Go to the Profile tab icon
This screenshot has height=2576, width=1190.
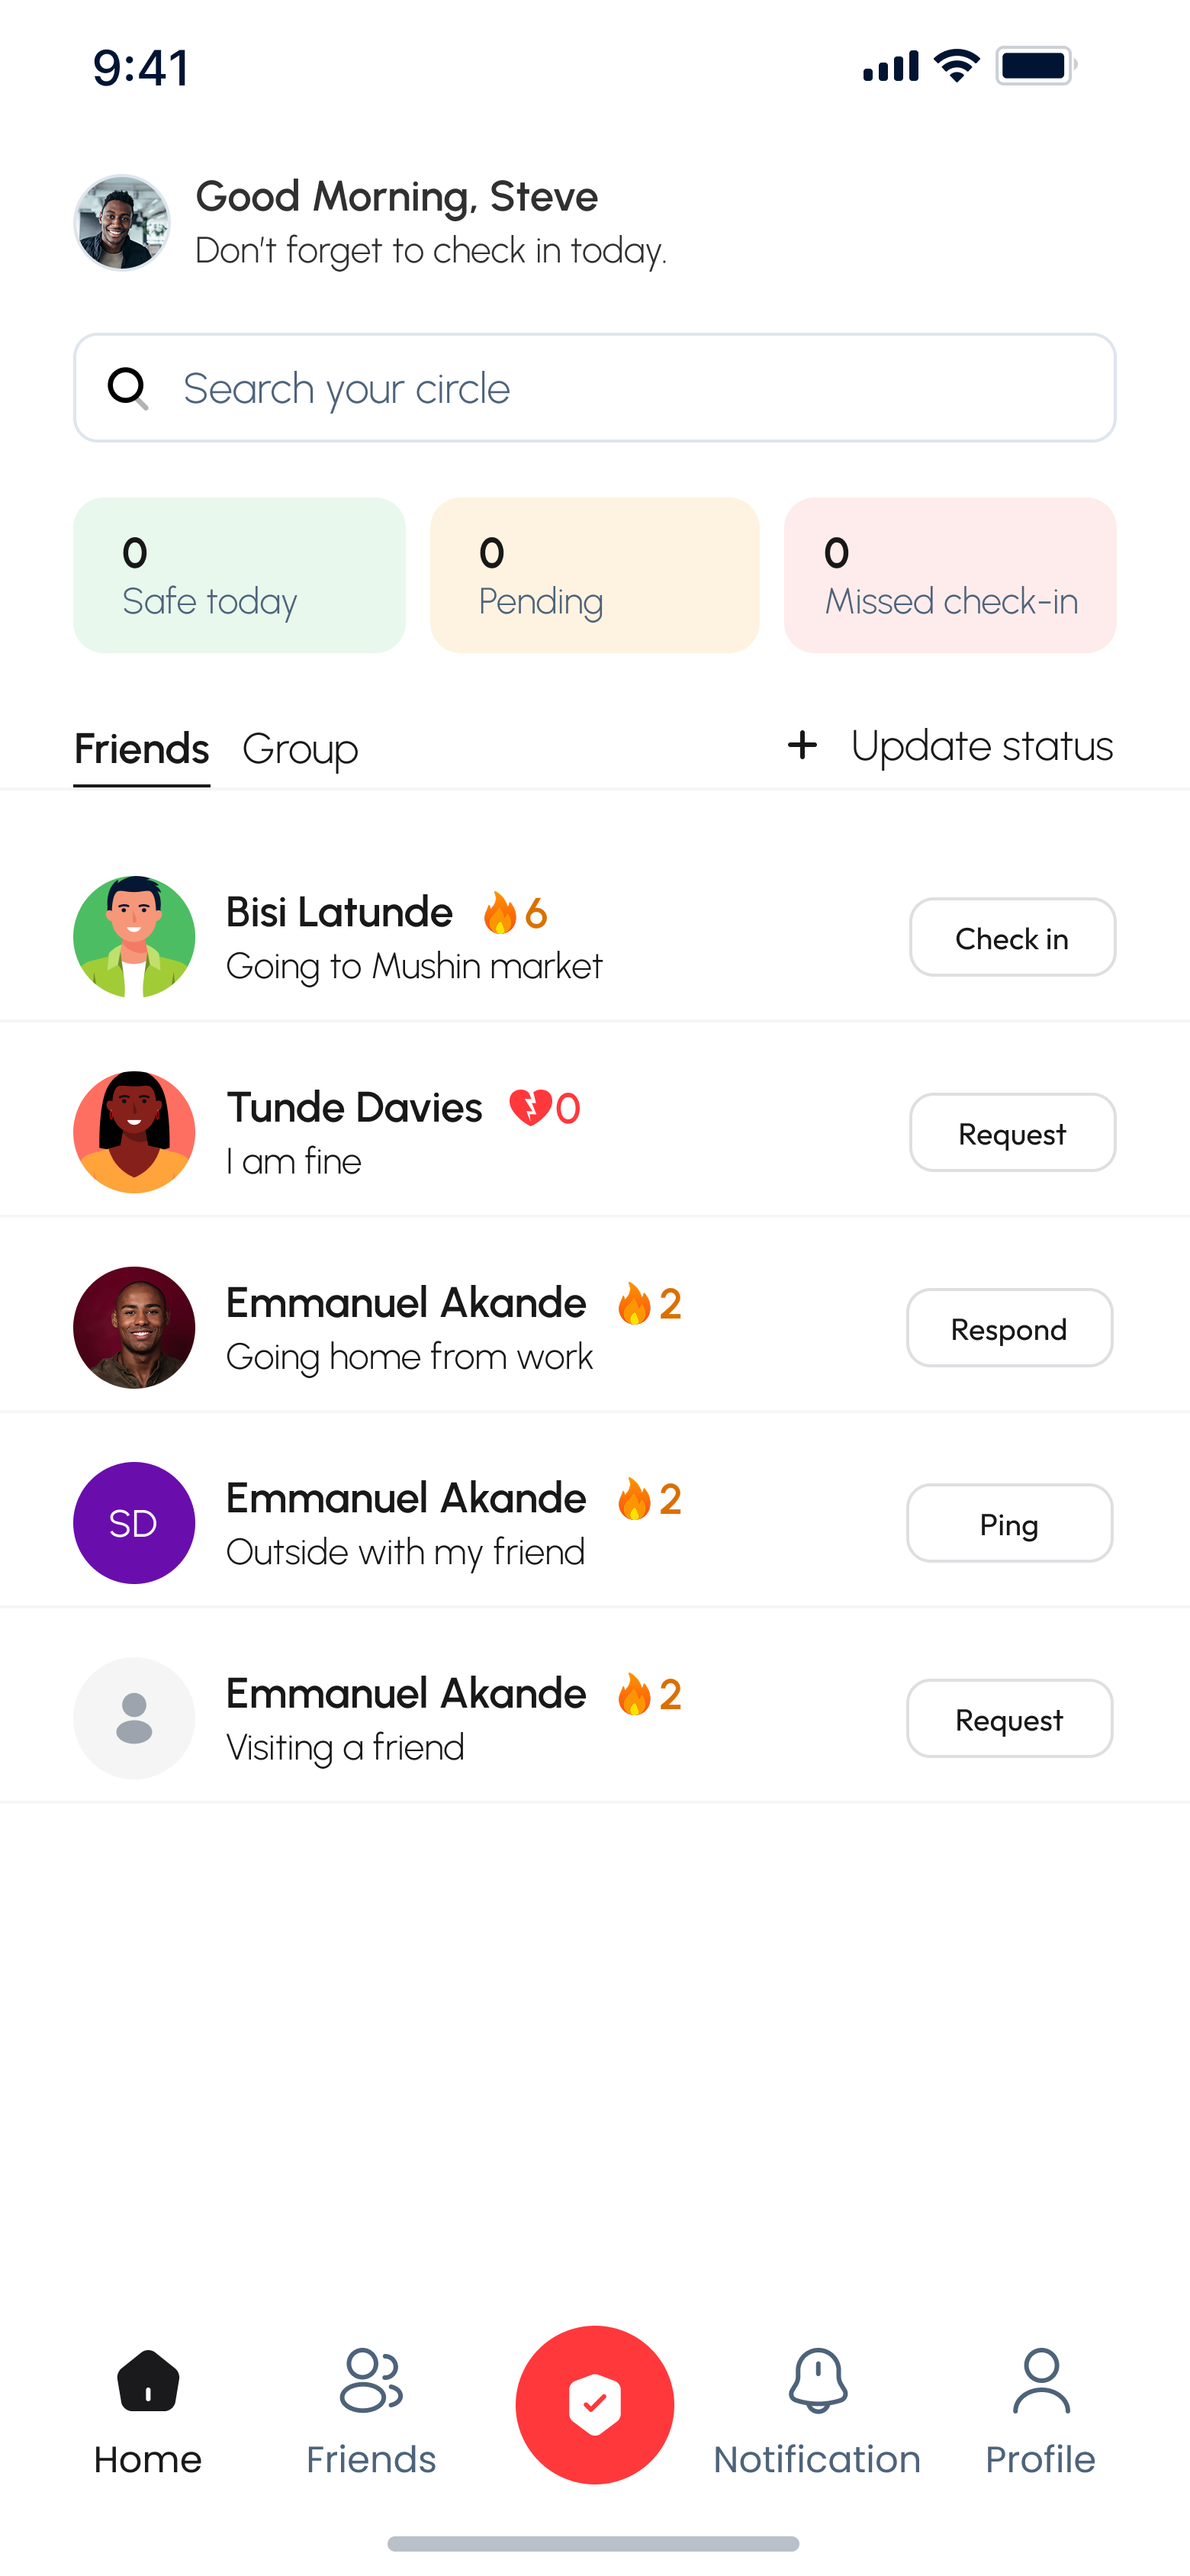pos(1040,2381)
